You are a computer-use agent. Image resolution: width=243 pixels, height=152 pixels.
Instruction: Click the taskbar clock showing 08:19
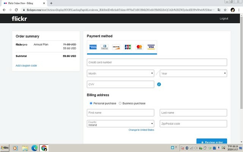232,148
